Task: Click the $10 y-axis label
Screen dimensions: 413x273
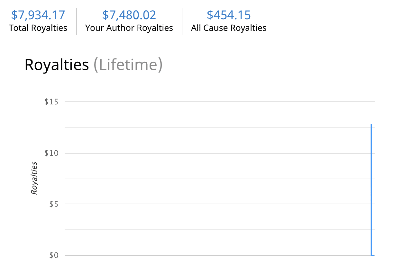Action: (x=51, y=153)
